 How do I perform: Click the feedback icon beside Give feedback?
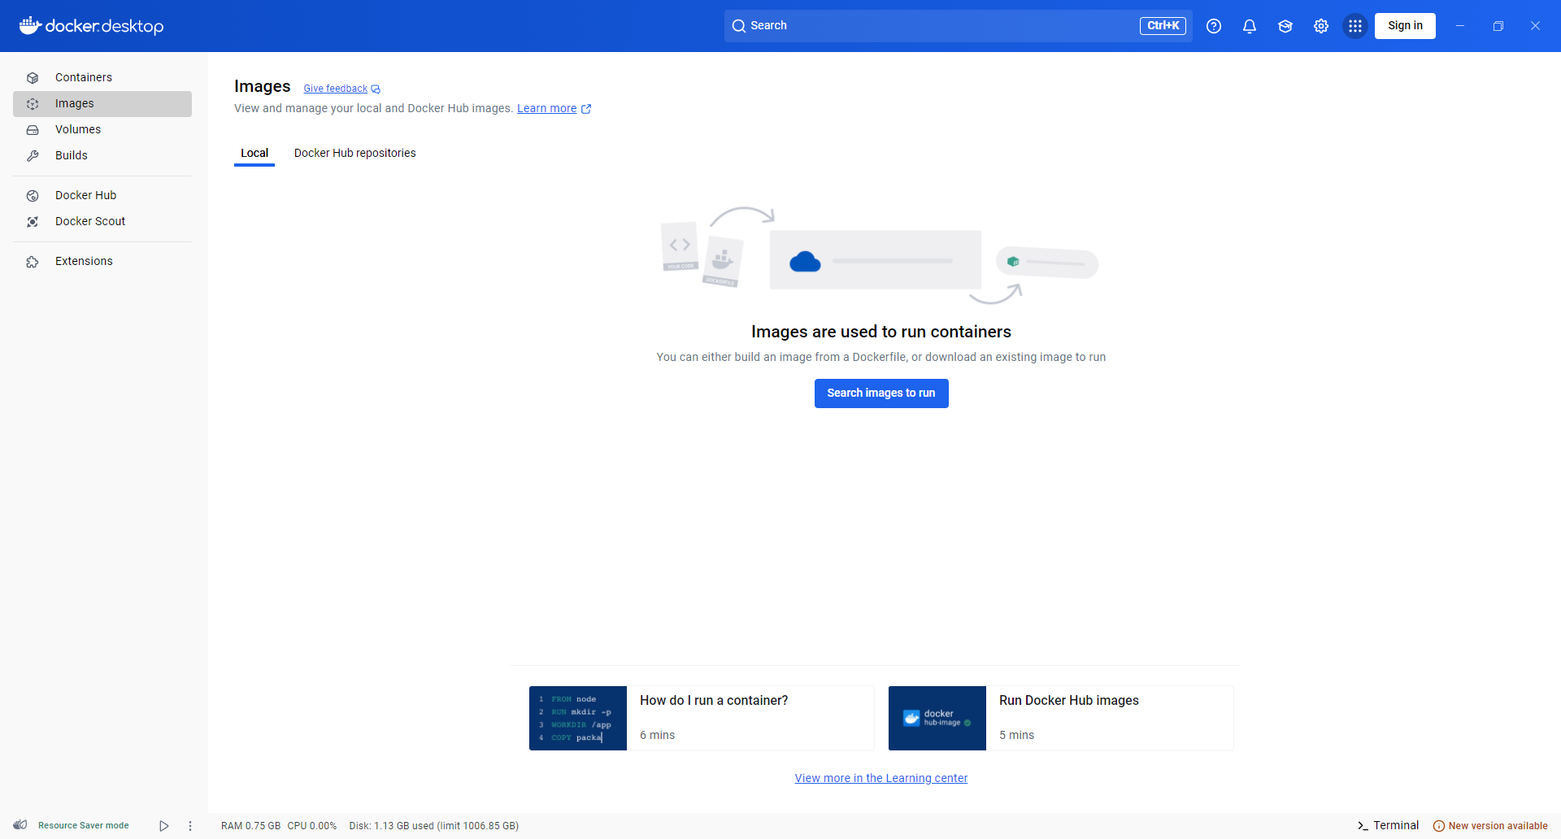376,89
